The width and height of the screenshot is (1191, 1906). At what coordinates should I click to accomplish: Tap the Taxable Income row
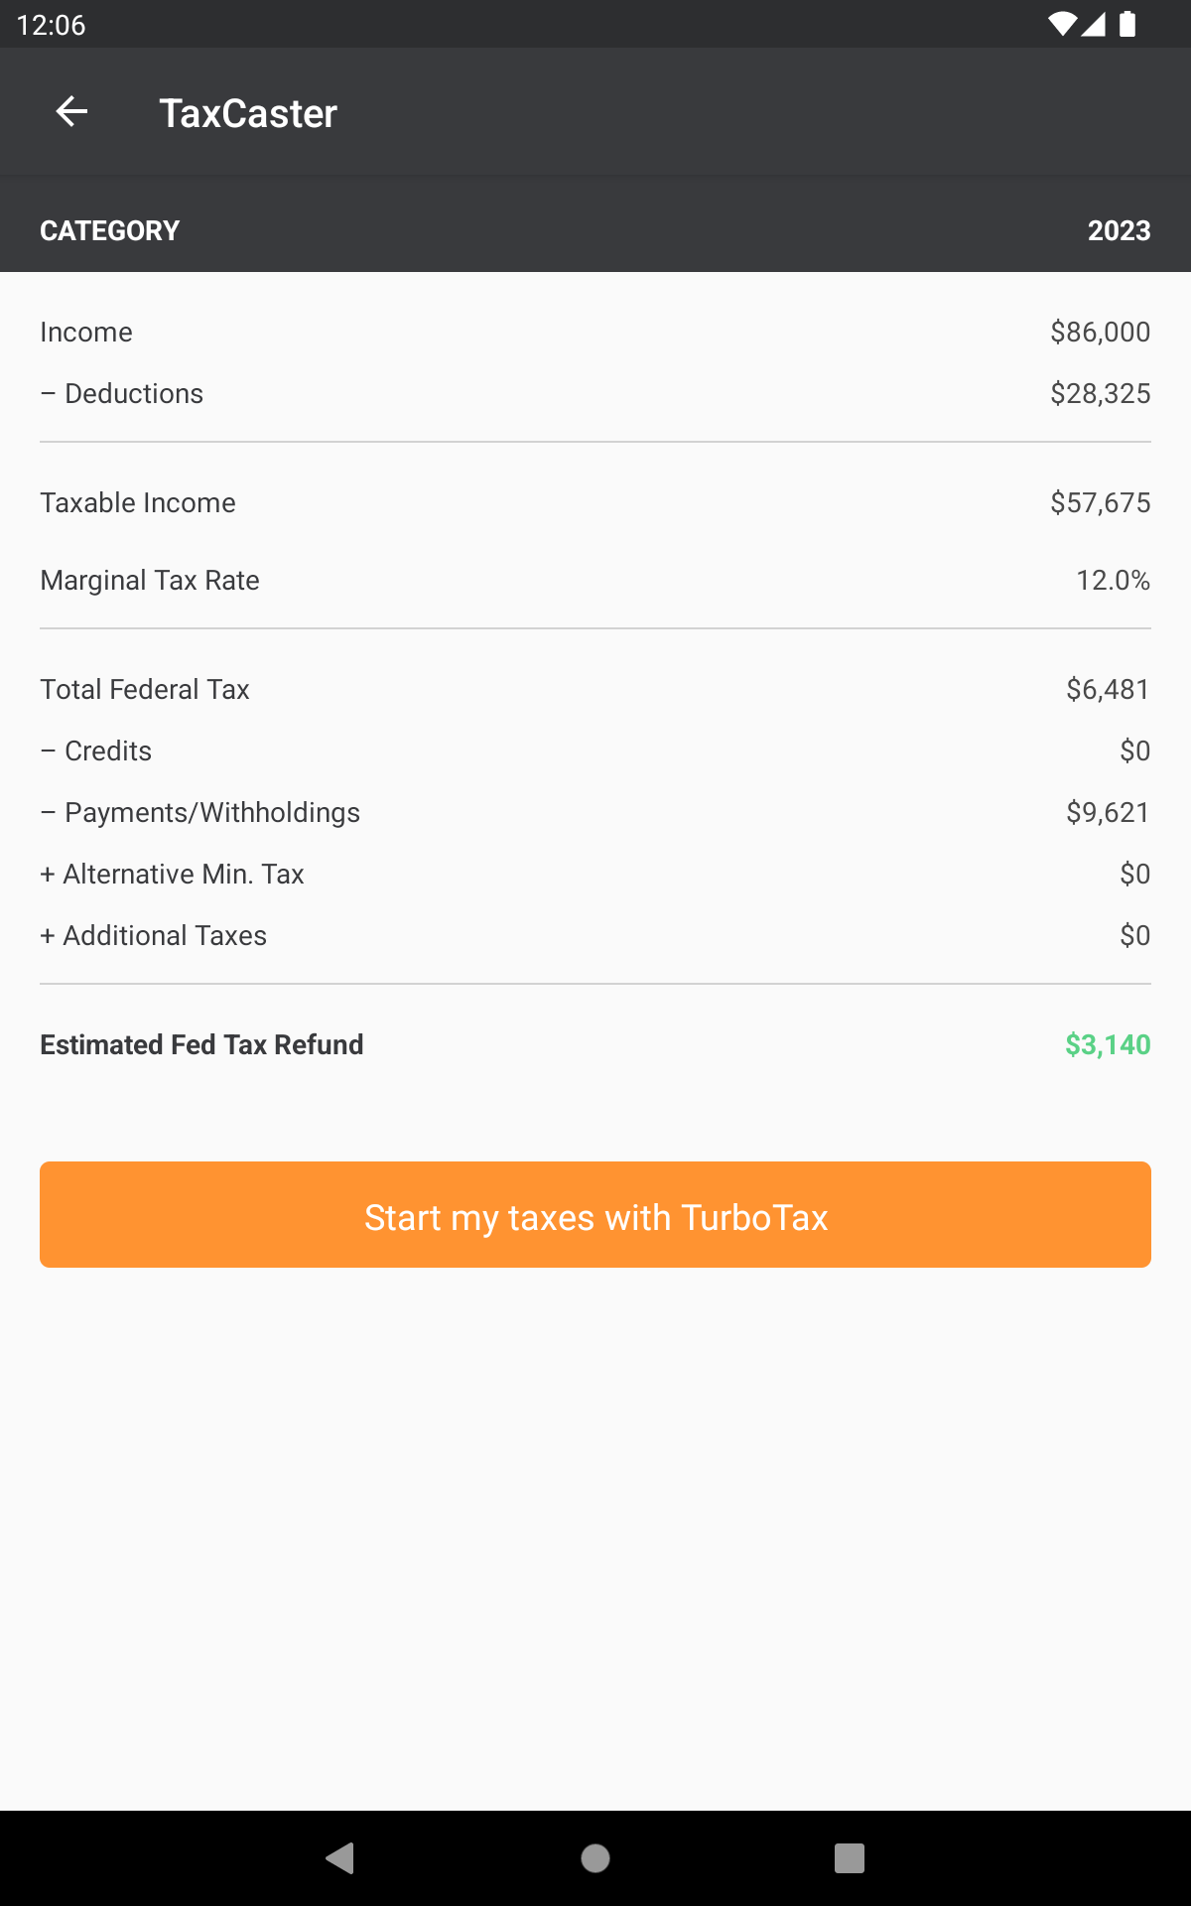tap(595, 502)
